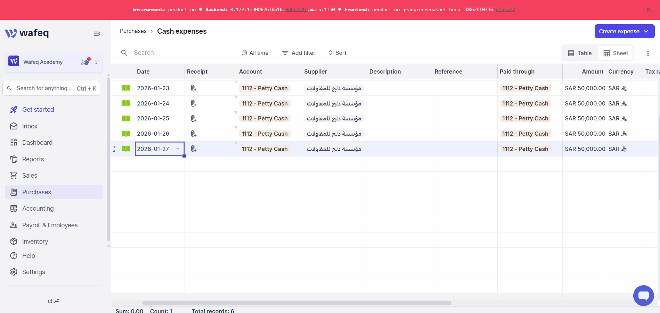The image size is (660, 313).
Task: Click Paid through column header
Action: (x=530, y=71)
